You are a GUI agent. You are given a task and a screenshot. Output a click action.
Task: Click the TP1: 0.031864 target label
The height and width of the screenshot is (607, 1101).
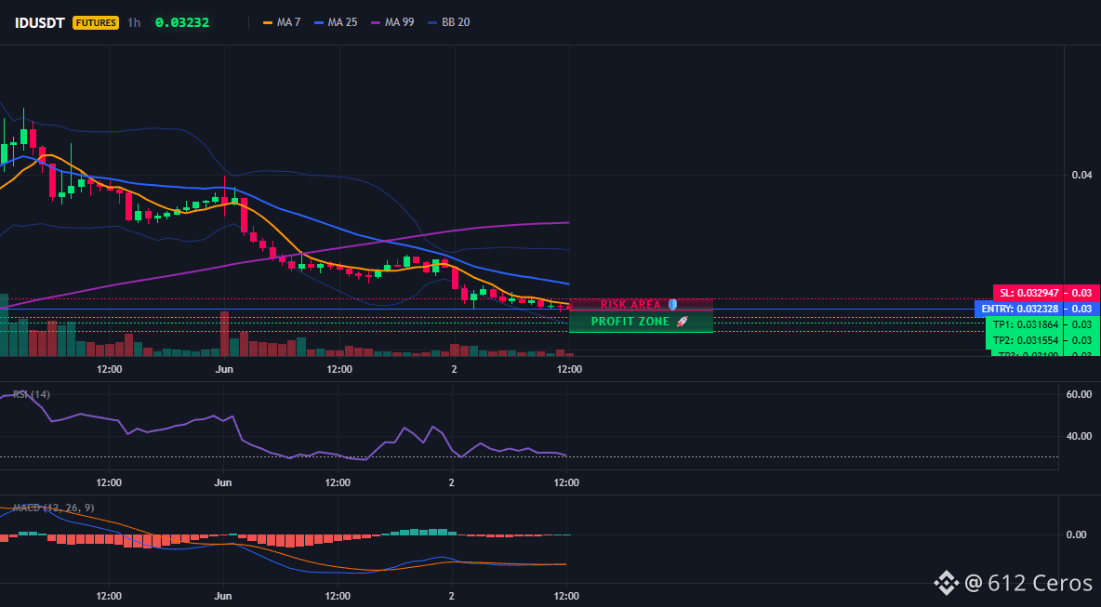[x=1026, y=325]
